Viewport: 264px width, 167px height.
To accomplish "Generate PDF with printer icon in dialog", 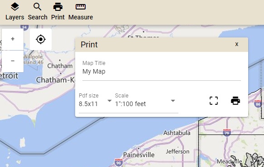I will coord(235,101).
